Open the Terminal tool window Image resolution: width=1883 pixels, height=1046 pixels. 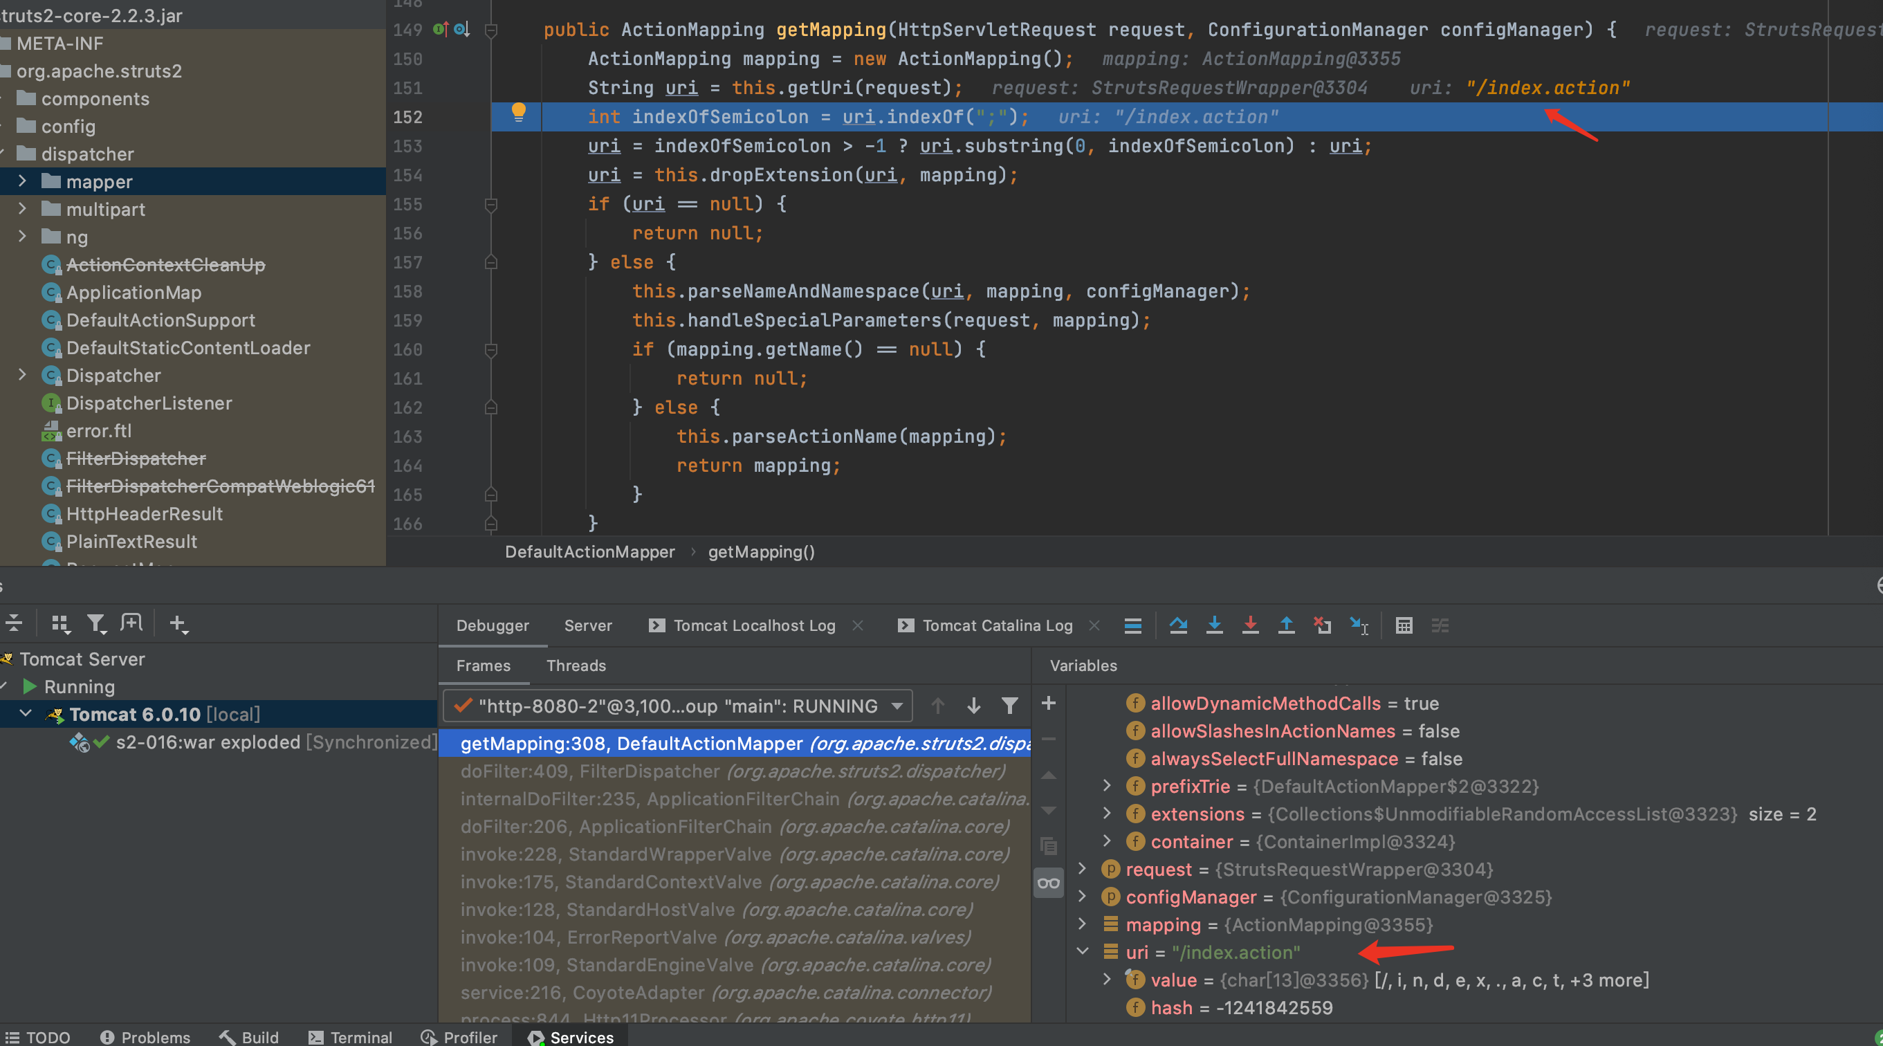pos(350,1037)
